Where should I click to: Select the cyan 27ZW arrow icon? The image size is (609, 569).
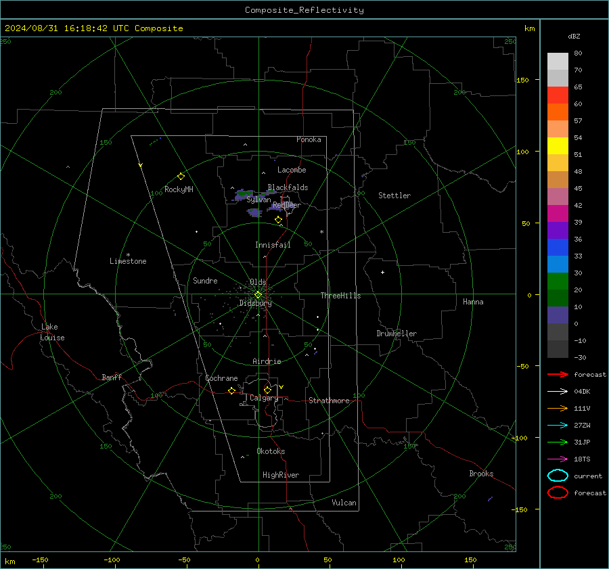point(558,426)
